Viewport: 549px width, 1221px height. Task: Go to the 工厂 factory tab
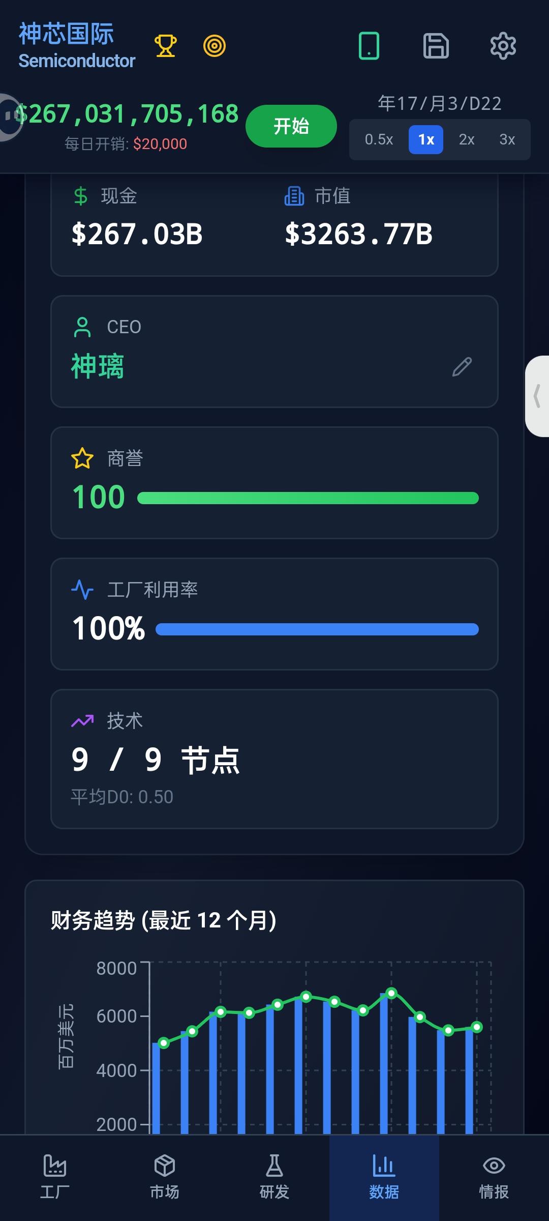(x=55, y=1177)
